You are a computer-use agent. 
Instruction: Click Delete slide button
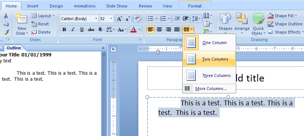click(x=41, y=32)
